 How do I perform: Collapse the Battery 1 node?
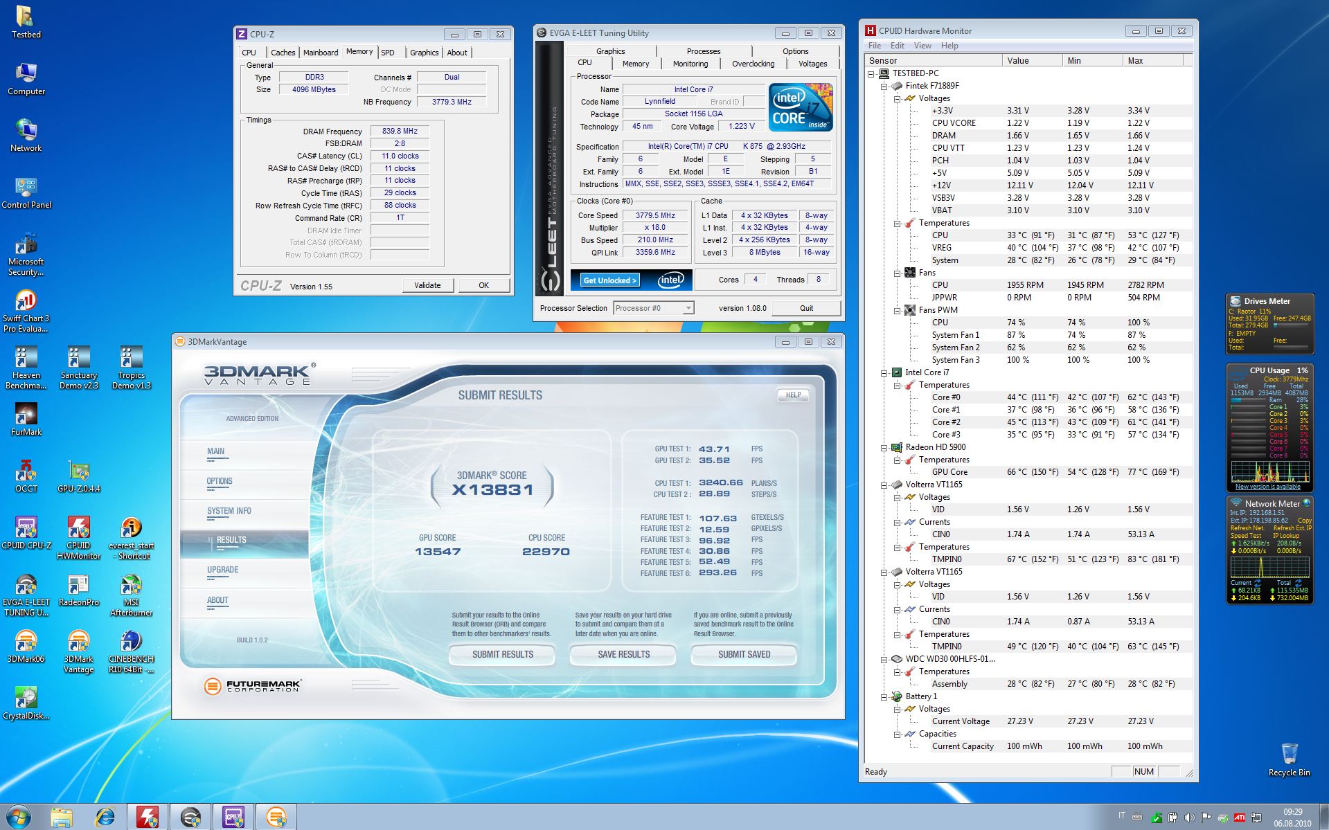pos(884,697)
